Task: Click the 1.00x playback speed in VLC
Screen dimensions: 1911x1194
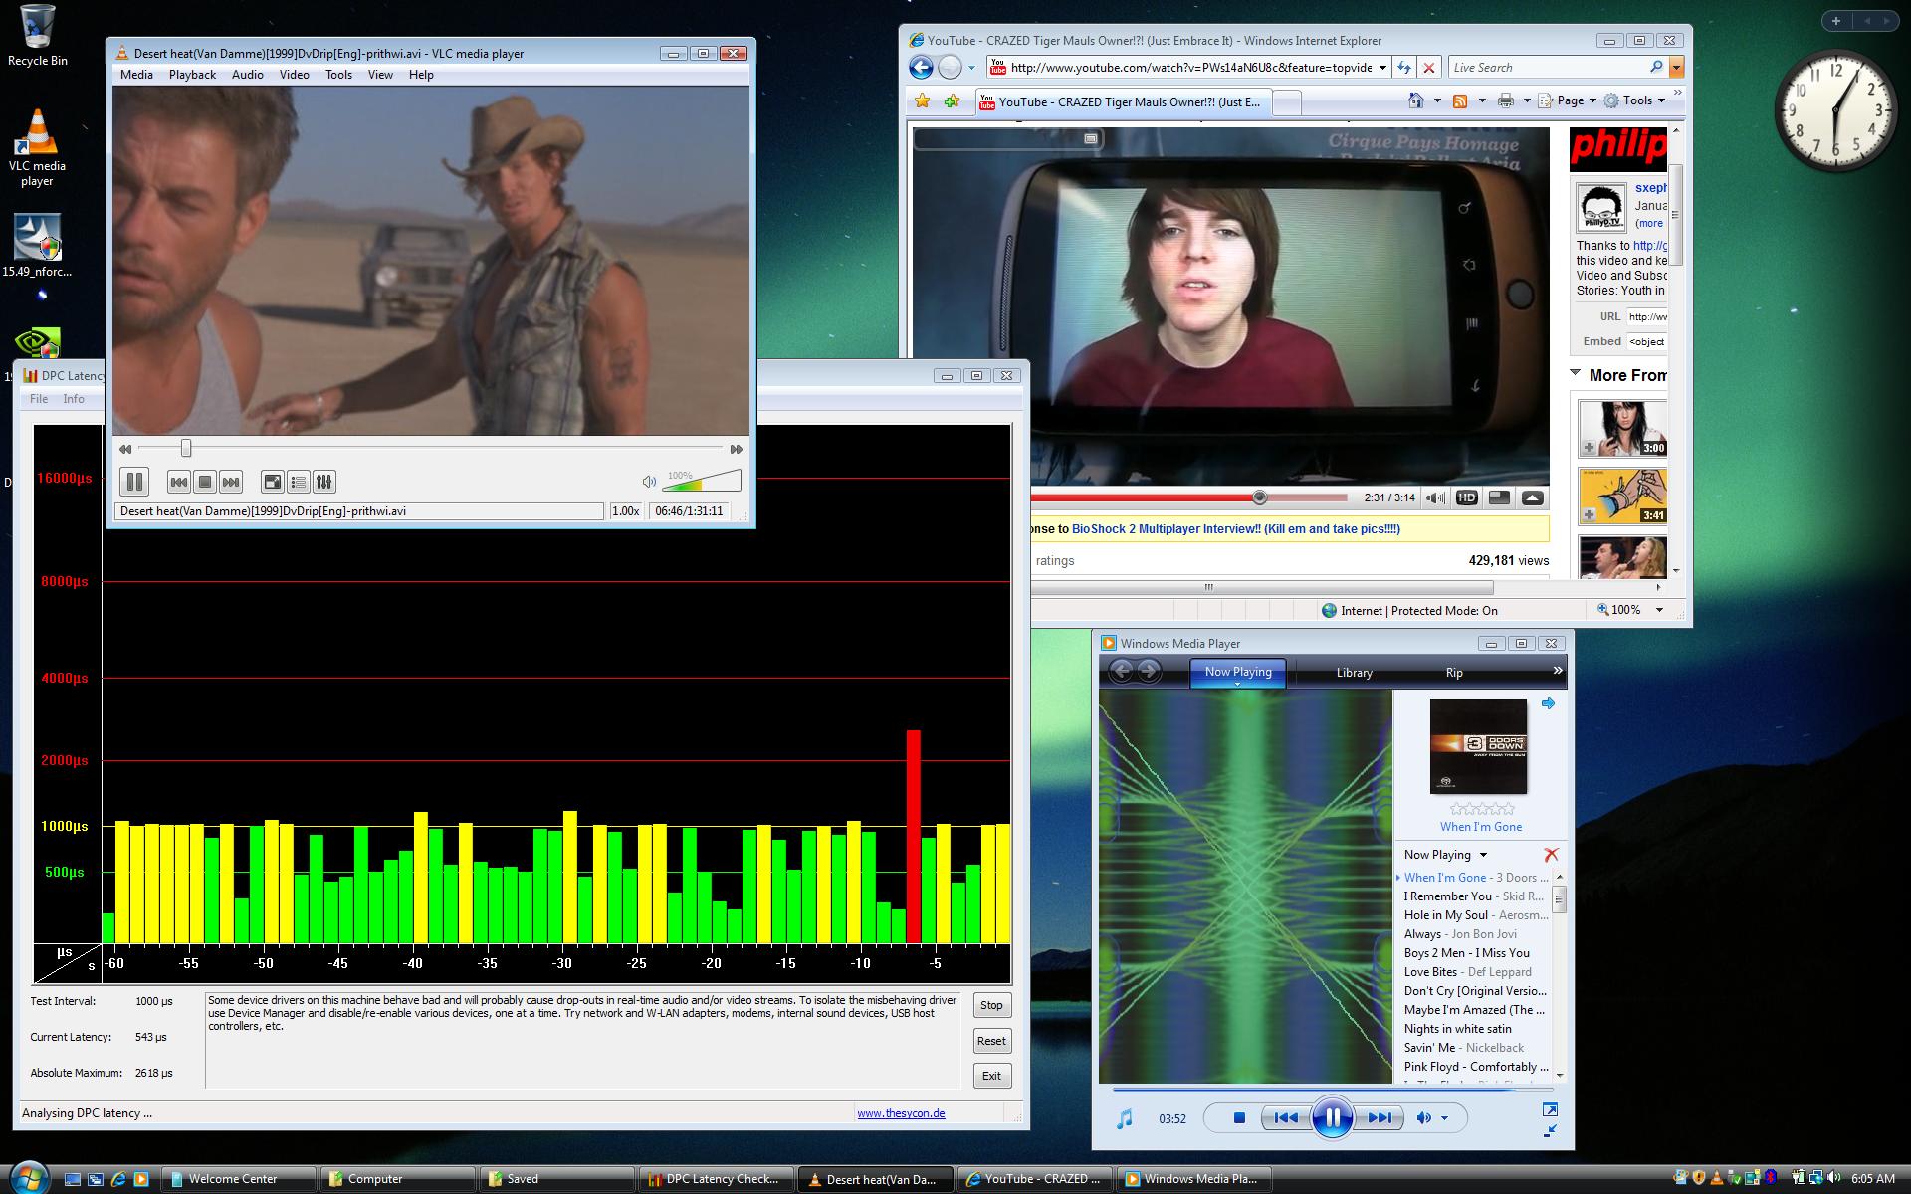Action: coord(625,511)
